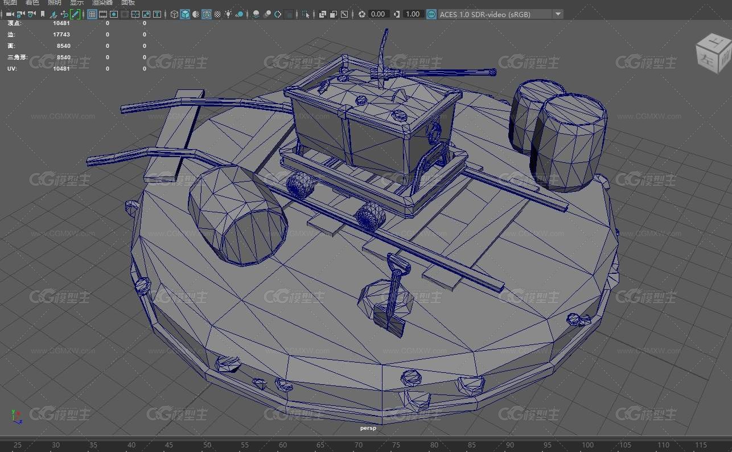Click the UV heads-up label
Viewport: 732px width, 452px height.
tap(11, 69)
